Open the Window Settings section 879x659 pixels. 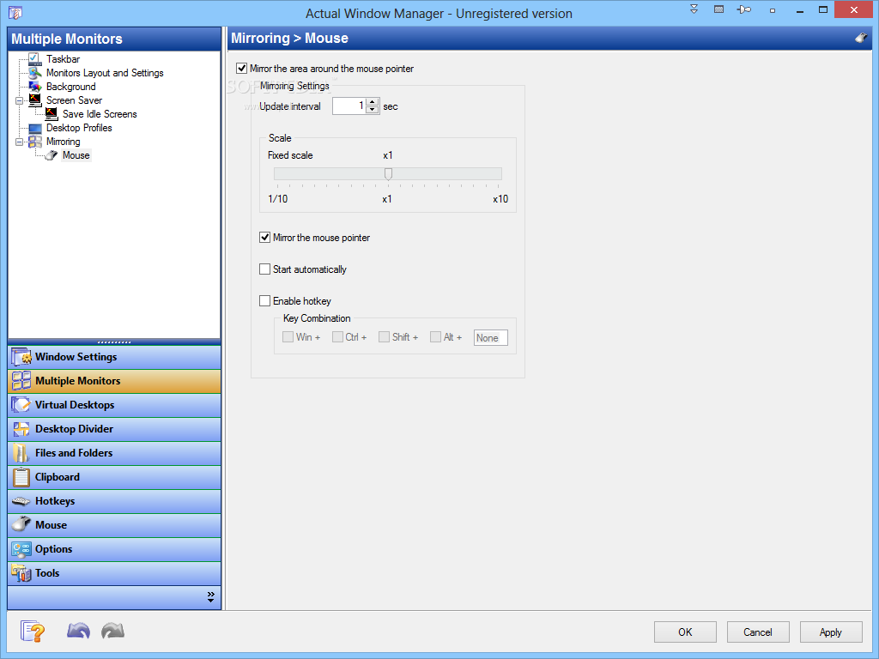[x=114, y=357]
